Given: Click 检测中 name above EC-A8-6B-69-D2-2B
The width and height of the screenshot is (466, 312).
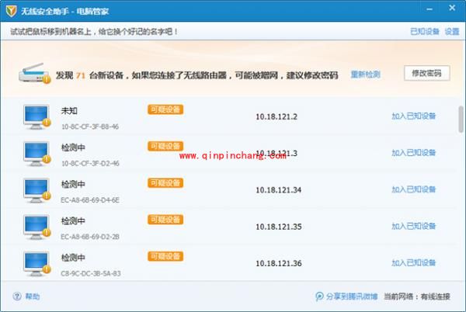Looking at the screenshot, I should 73,221.
